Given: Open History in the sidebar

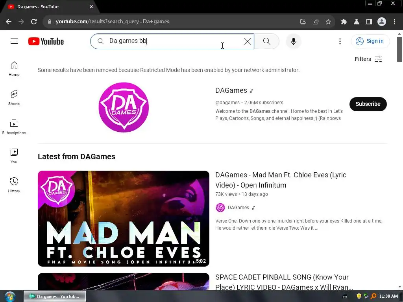Looking at the screenshot, I should click(14, 185).
